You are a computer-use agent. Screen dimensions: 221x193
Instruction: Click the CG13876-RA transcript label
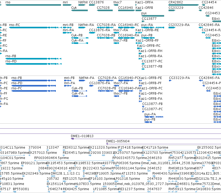point(100,30)
